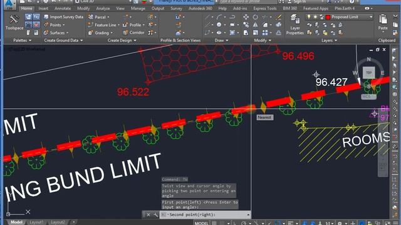Expand the Layers panel

pyautogui.click(x=329, y=40)
